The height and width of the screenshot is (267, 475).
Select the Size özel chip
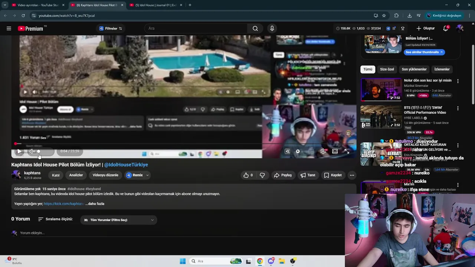tap(387, 69)
